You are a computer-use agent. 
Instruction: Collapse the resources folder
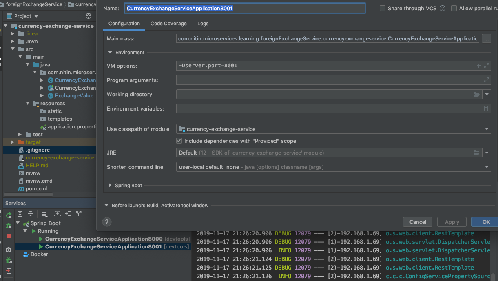27,104
